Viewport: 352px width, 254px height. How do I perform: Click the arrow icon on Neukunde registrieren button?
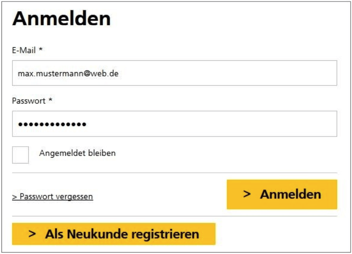pyautogui.click(x=33, y=234)
